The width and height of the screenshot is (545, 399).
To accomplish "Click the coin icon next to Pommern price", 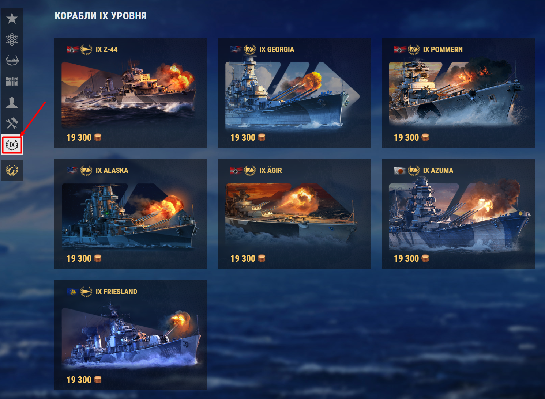I will [x=425, y=137].
